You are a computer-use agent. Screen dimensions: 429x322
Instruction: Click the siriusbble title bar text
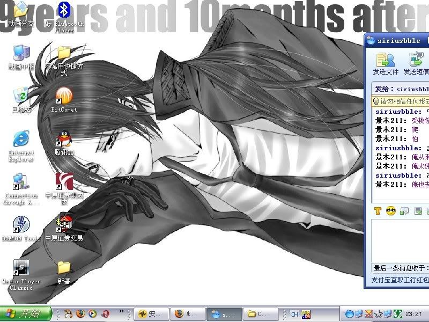399,41
